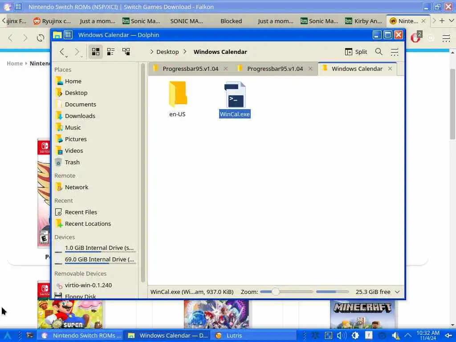Close the second Progressbar95.v1.04 tab

310,69
